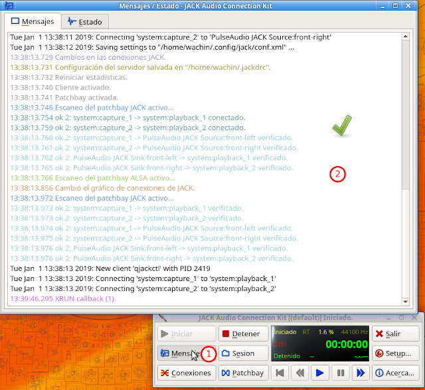The height and width of the screenshot is (390, 425).
Task: Click the Setup gear icon
Action: tap(379, 353)
